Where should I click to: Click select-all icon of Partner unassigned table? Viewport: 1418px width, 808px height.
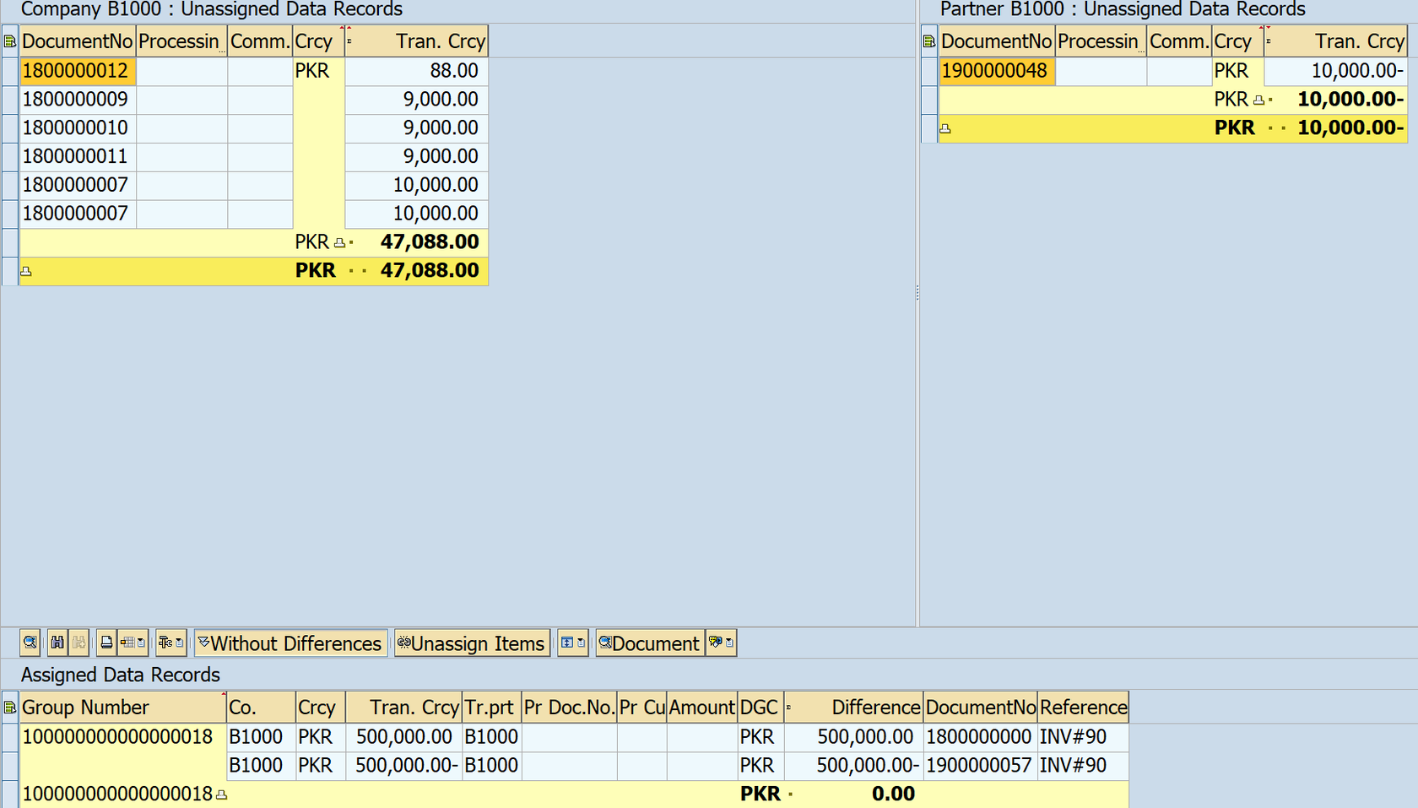coord(929,41)
